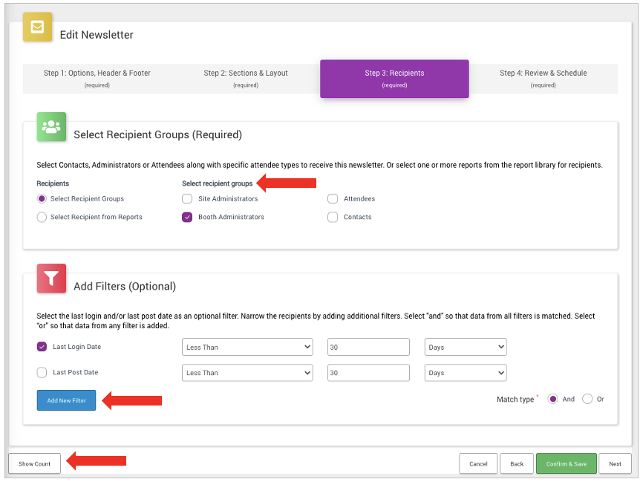The height and width of the screenshot is (482, 643).
Task: Enable the Last Post Date filter
Action: click(42, 372)
